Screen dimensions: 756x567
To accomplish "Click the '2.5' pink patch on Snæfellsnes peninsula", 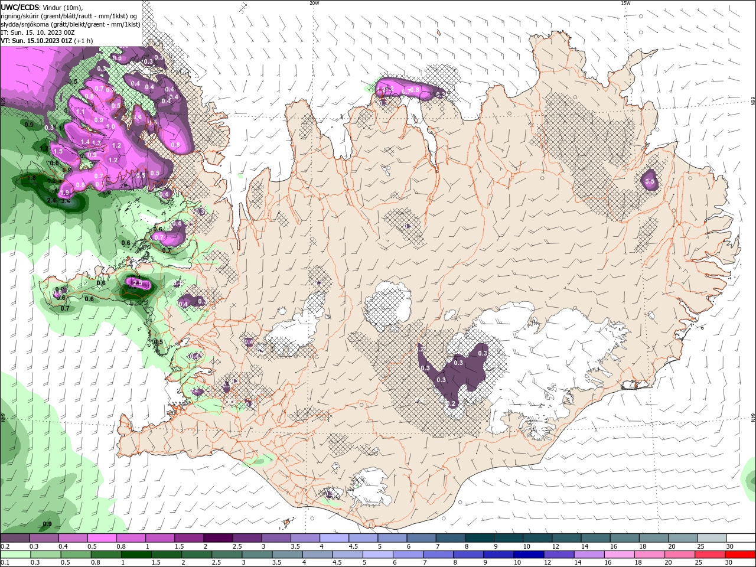I will point(138,283).
